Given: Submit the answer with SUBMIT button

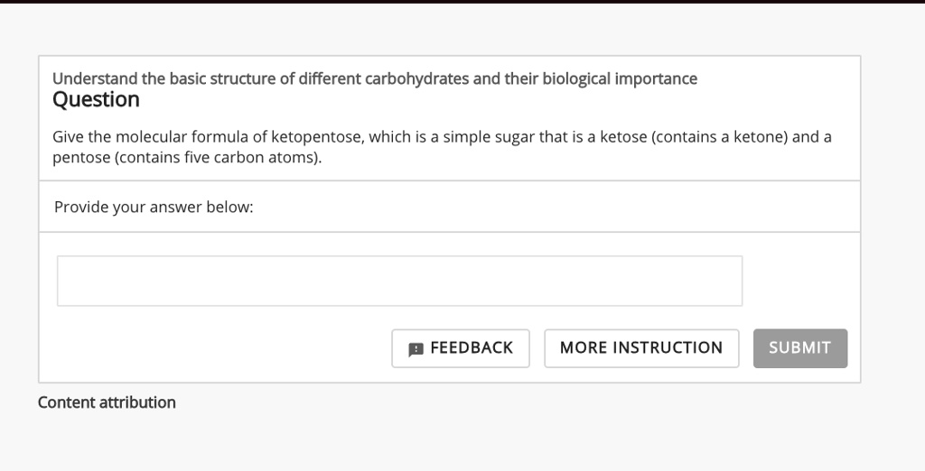Looking at the screenshot, I should click(x=800, y=348).
